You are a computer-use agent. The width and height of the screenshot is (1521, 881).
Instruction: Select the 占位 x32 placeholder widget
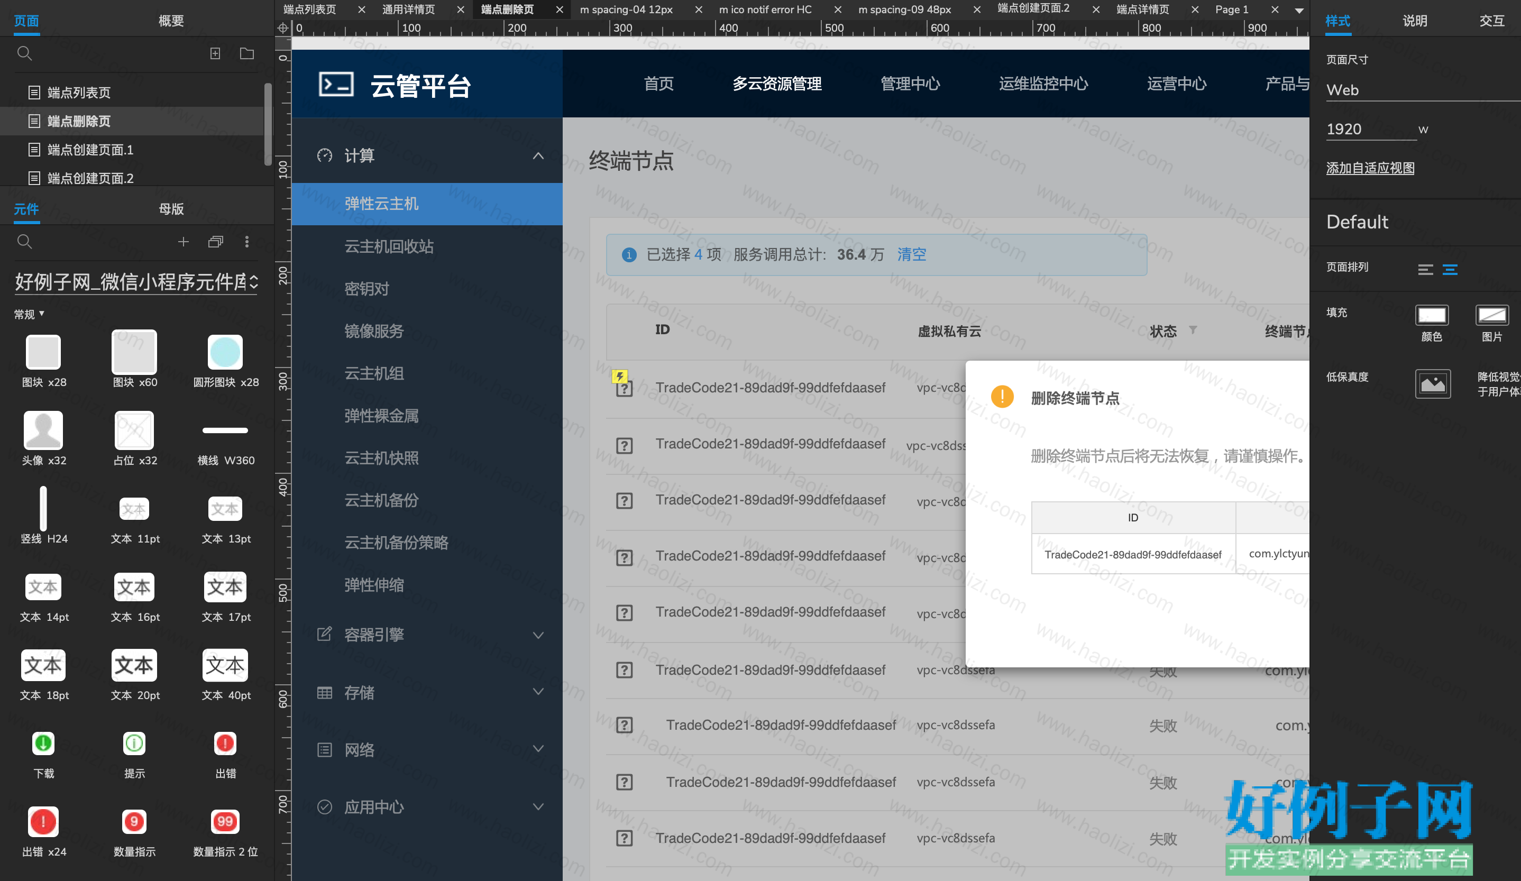coord(135,430)
